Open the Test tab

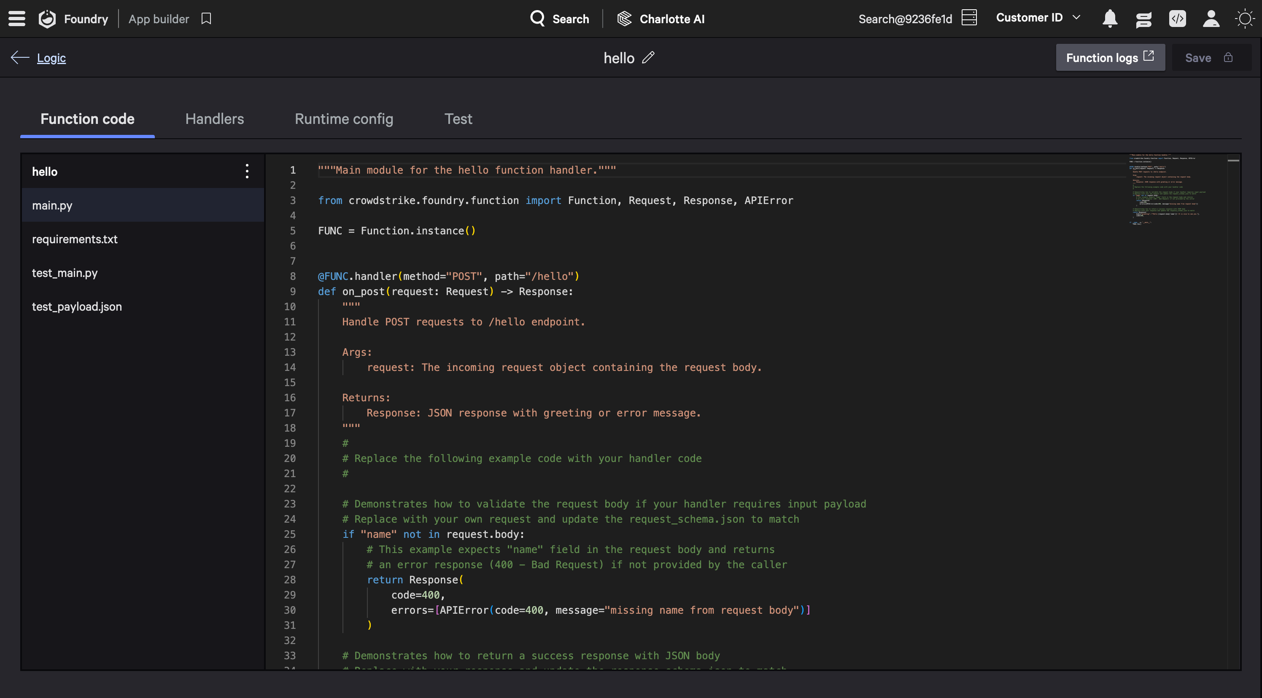(x=458, y=119)
